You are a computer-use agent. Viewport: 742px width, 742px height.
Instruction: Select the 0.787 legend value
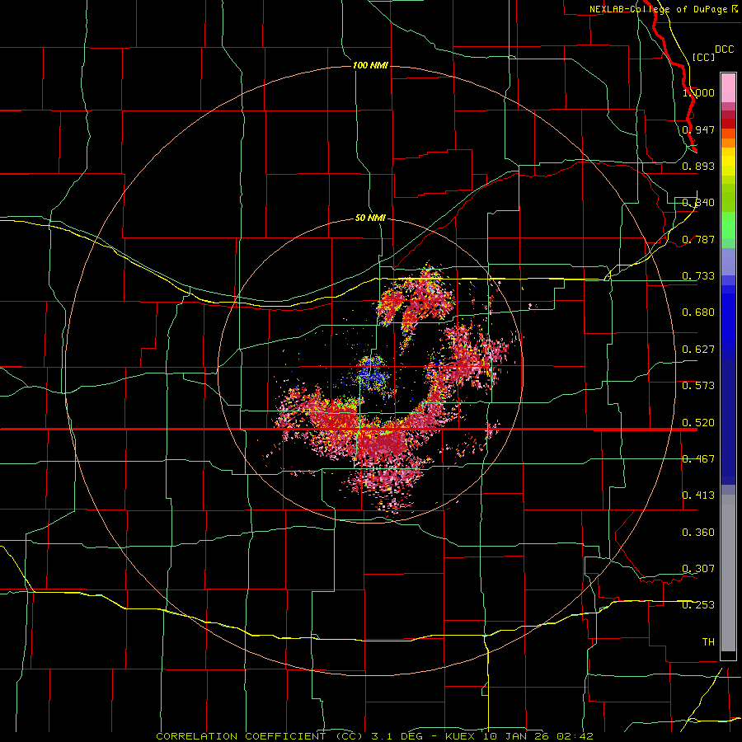coord(698,239)
